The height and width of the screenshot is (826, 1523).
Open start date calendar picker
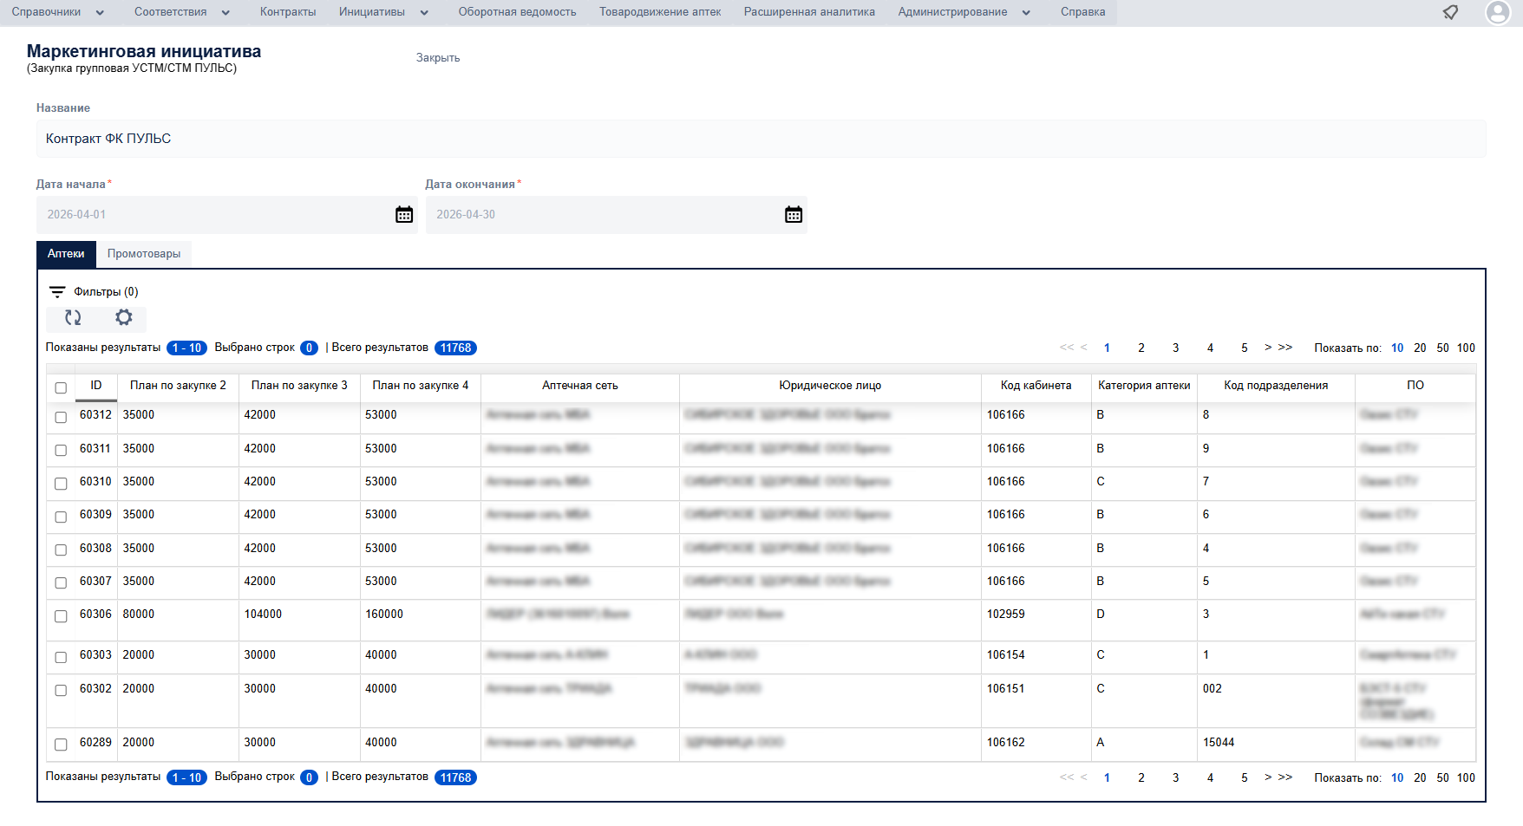404,215
